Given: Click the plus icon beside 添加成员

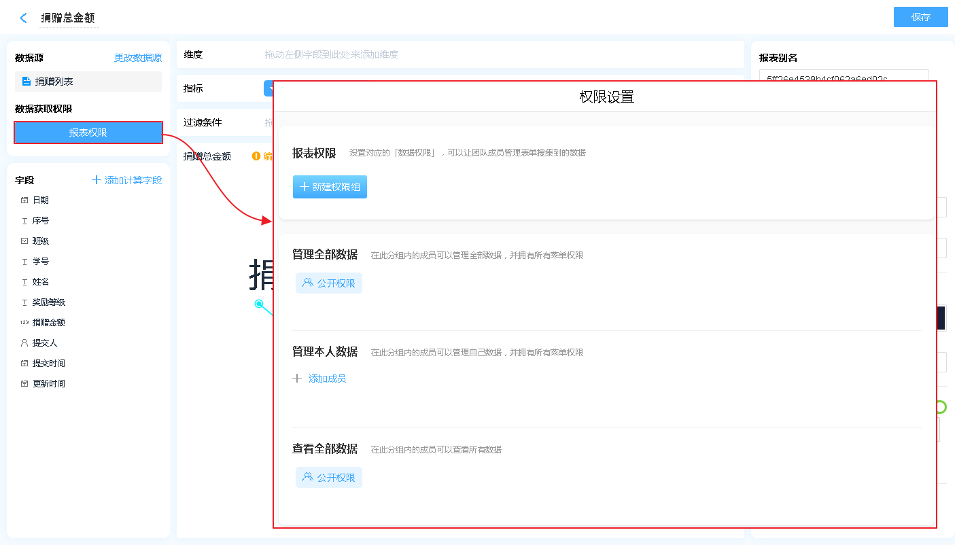Looking at the screenshot, I should click(x=297, y=379).
